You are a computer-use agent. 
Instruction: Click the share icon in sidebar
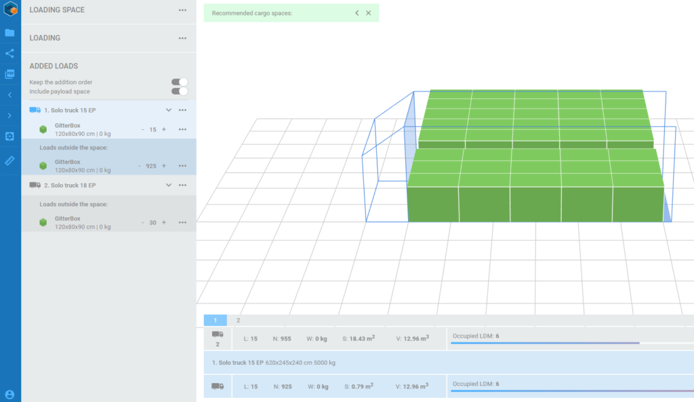coord(9,53)
